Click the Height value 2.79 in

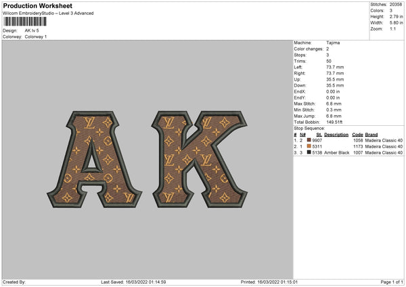396,16
